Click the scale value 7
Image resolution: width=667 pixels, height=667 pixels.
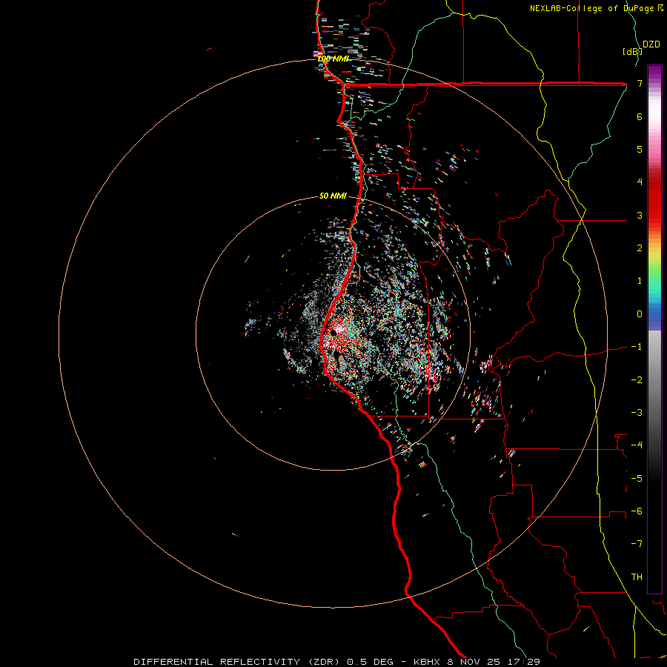click(640, 83)
